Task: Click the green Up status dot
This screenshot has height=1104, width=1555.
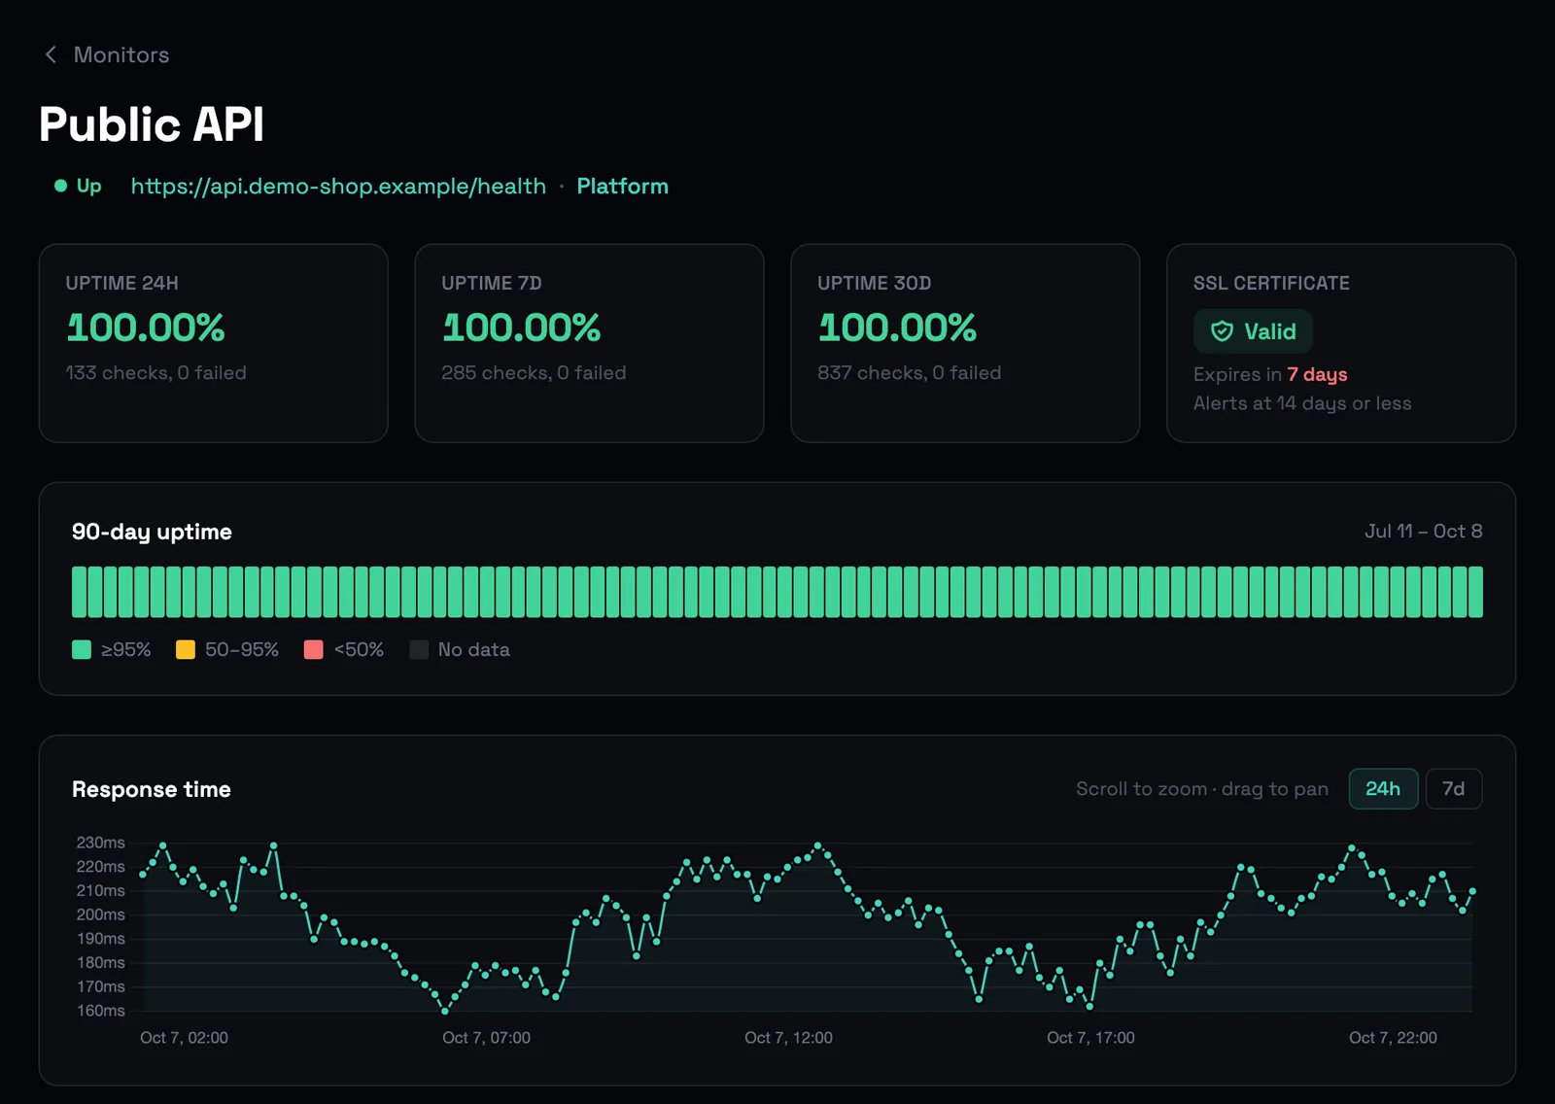Action: click(61, 186)
